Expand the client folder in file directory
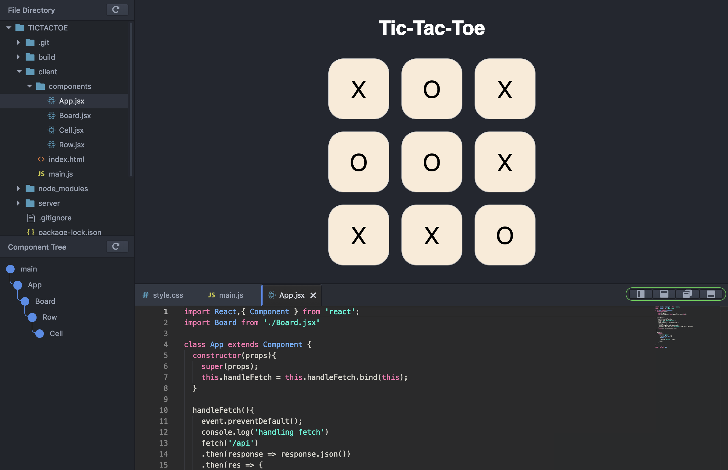Viewport: 728px width, 470px height. (18, 71)
